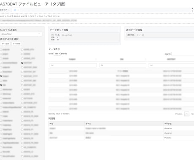The image size is (194, 160).
Task: Select page 1 in pagination
Action: tap(187, 114)
